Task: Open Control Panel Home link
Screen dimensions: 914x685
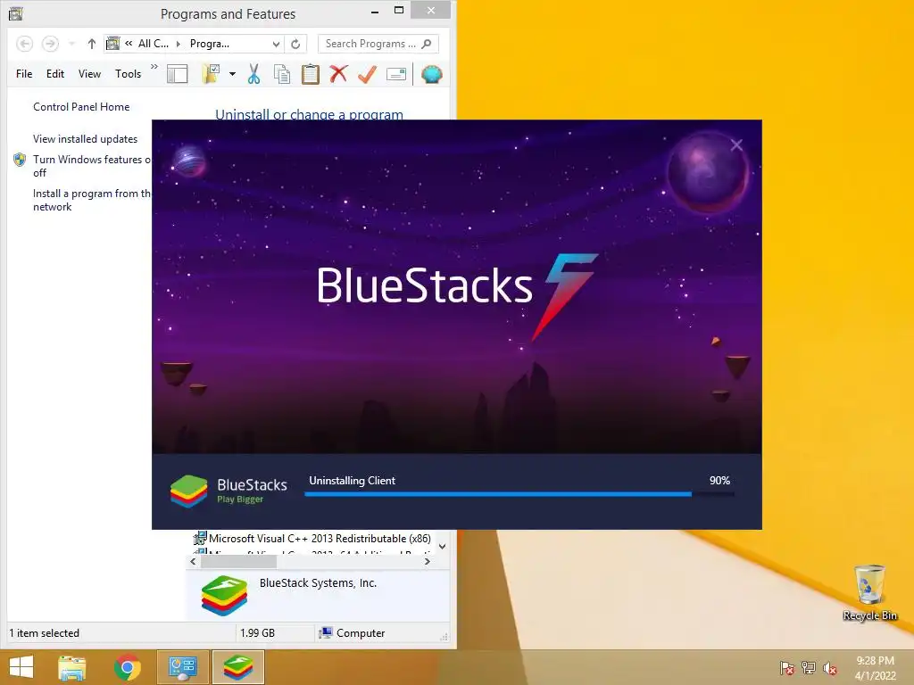Action: tap(81, 107)
